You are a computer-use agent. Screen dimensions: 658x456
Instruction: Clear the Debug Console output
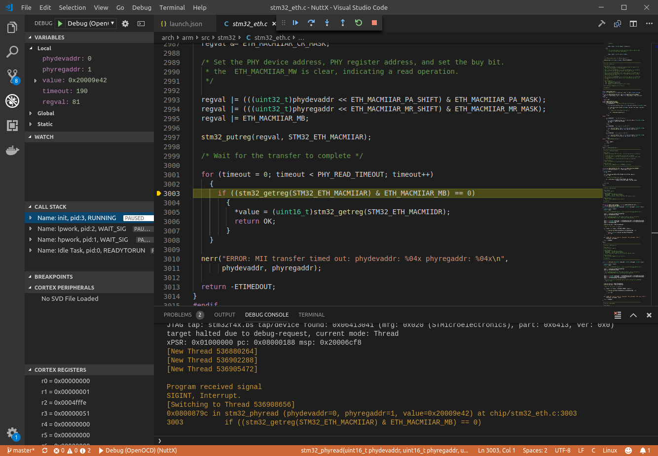click(x=618, y=315)
